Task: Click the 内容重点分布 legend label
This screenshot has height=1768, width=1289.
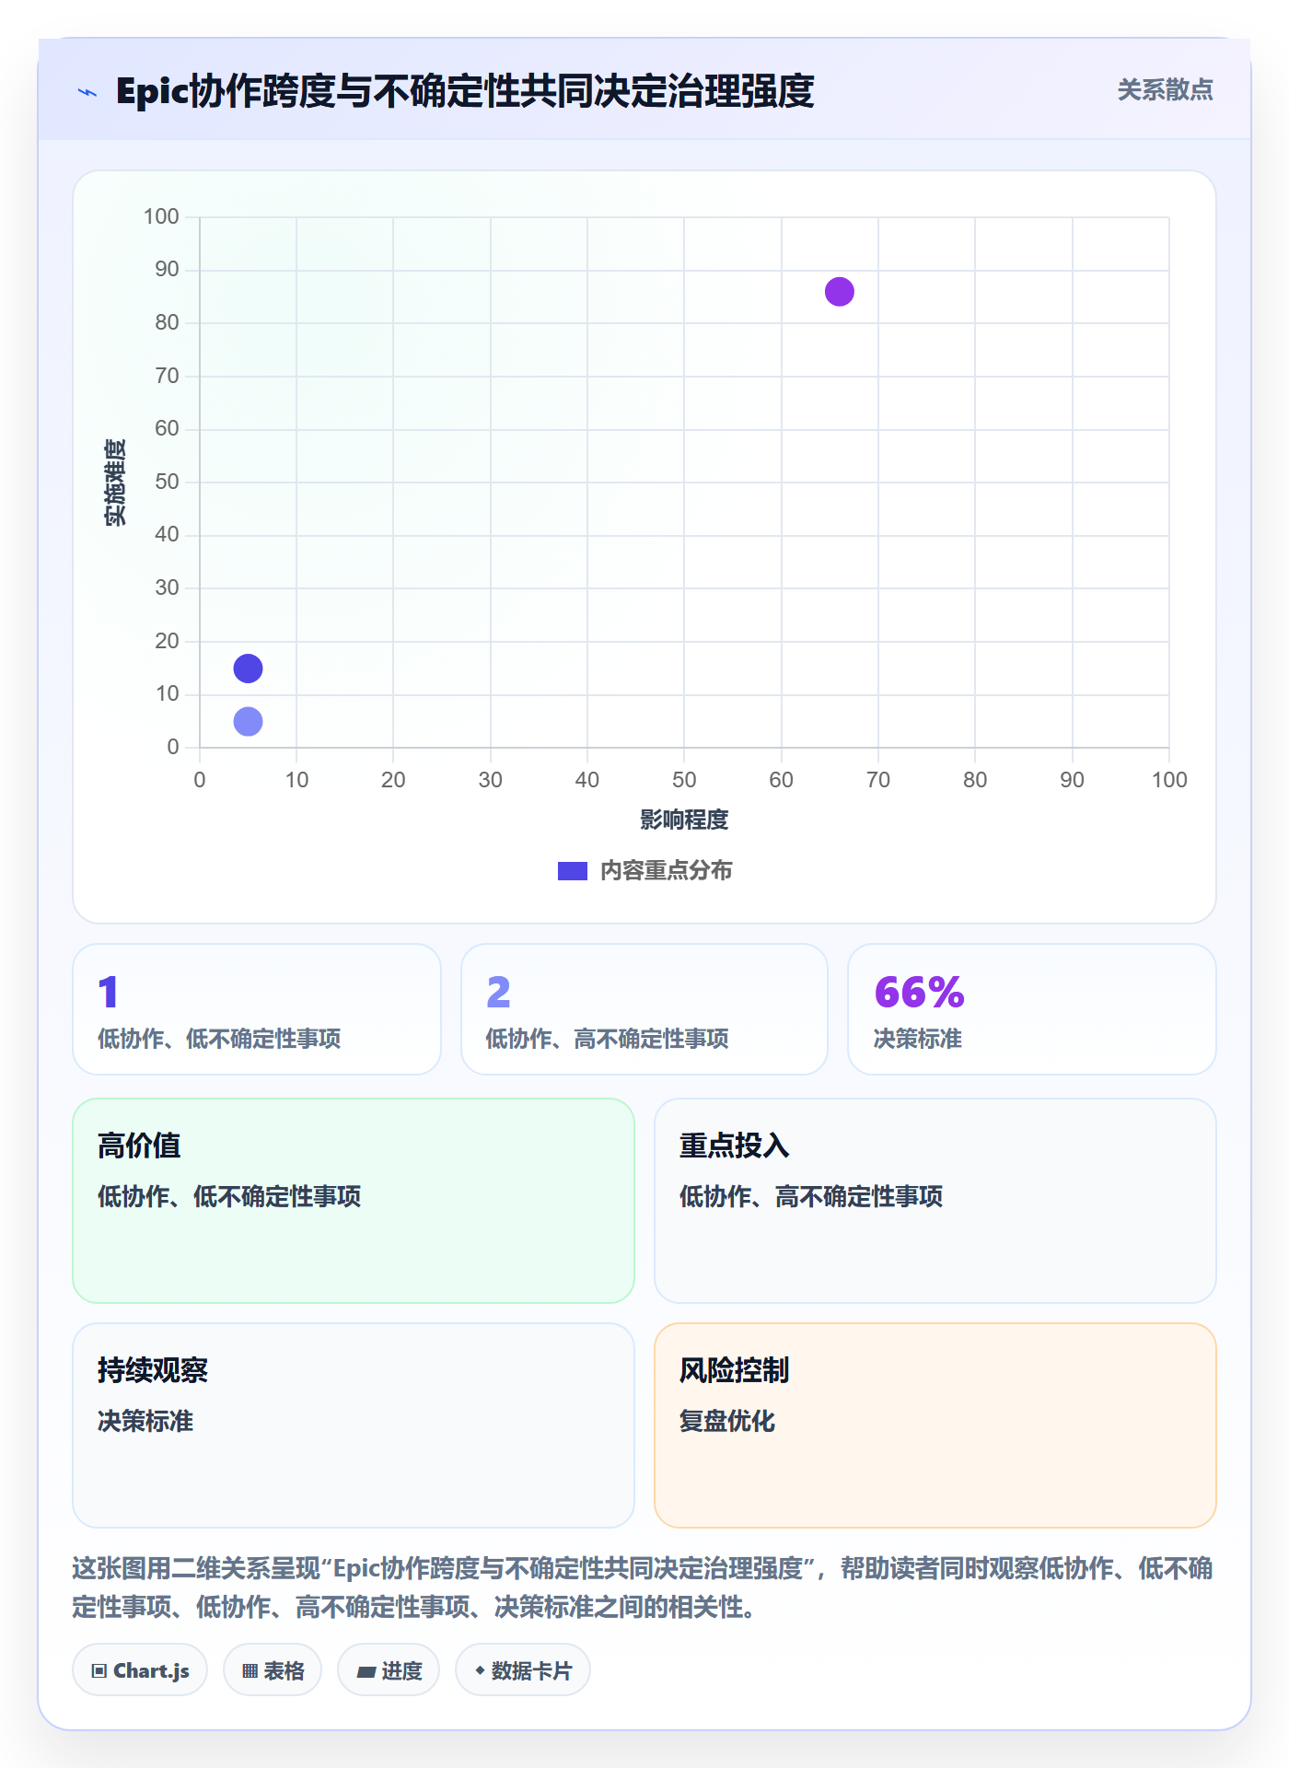Action: [x=666, y=871]
